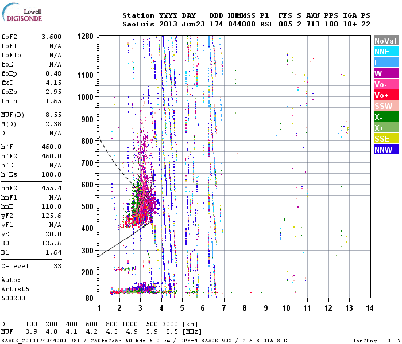Click the B1 value 1.64
The width and height of the screenshot is (402, 344).
point(53,252)
